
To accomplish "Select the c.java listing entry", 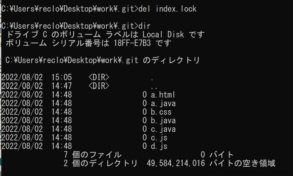I will (x=163, y=129).
